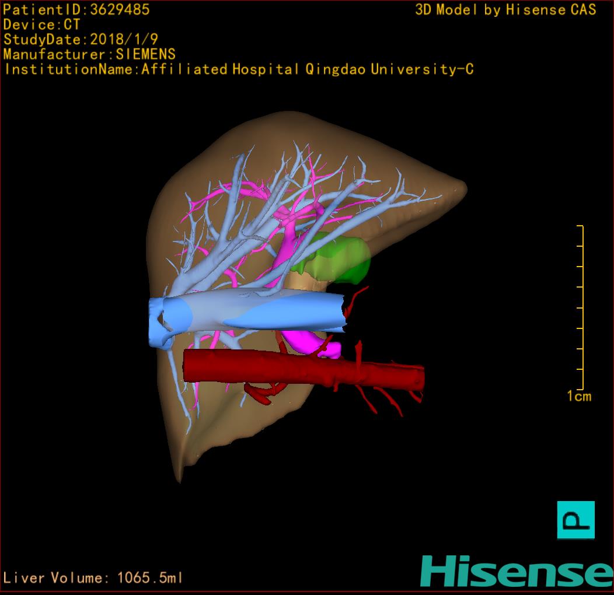Click the Hisense logo
The image size is (614, 595).
[517, 571]
